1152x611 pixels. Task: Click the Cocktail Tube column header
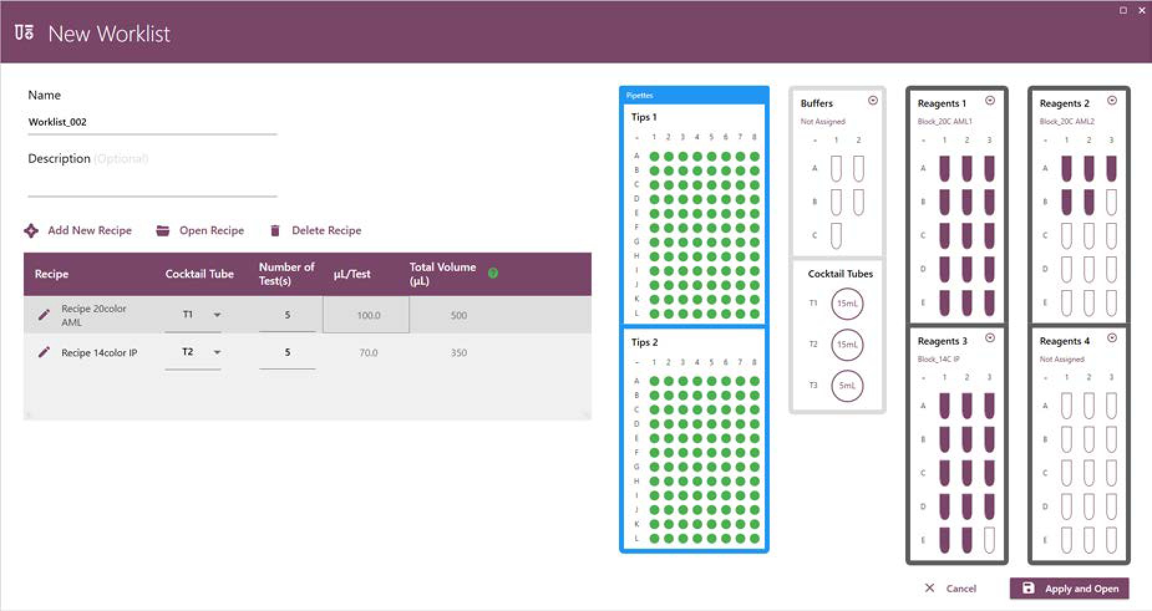199,274
